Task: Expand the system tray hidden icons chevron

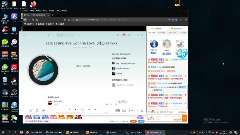Action: tap(191, 132)
